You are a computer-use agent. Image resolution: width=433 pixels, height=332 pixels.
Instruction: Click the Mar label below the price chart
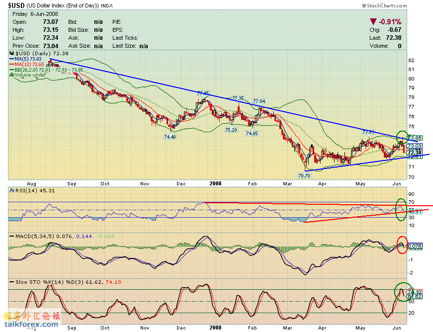(287, 184)
